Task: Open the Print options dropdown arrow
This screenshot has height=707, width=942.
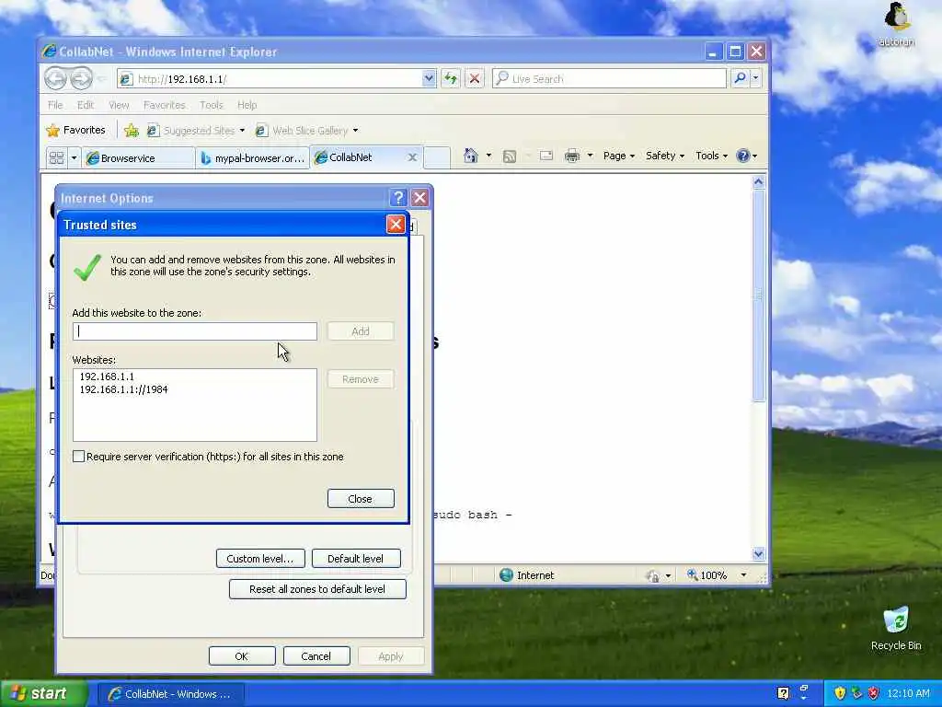Action: [x=590, y=156]
